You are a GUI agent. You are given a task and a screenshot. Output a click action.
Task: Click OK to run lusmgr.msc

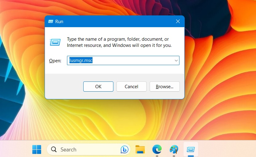point(98,87)
